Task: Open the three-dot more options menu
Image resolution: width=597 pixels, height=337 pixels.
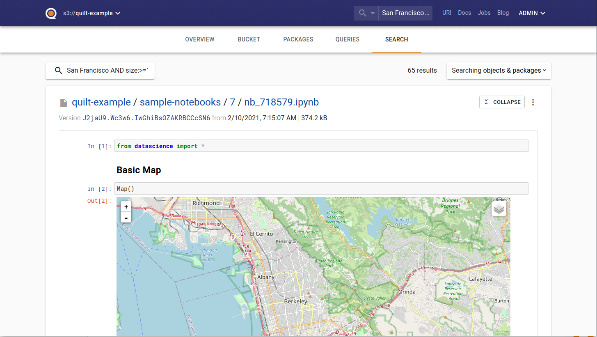Action: (533, 102)
